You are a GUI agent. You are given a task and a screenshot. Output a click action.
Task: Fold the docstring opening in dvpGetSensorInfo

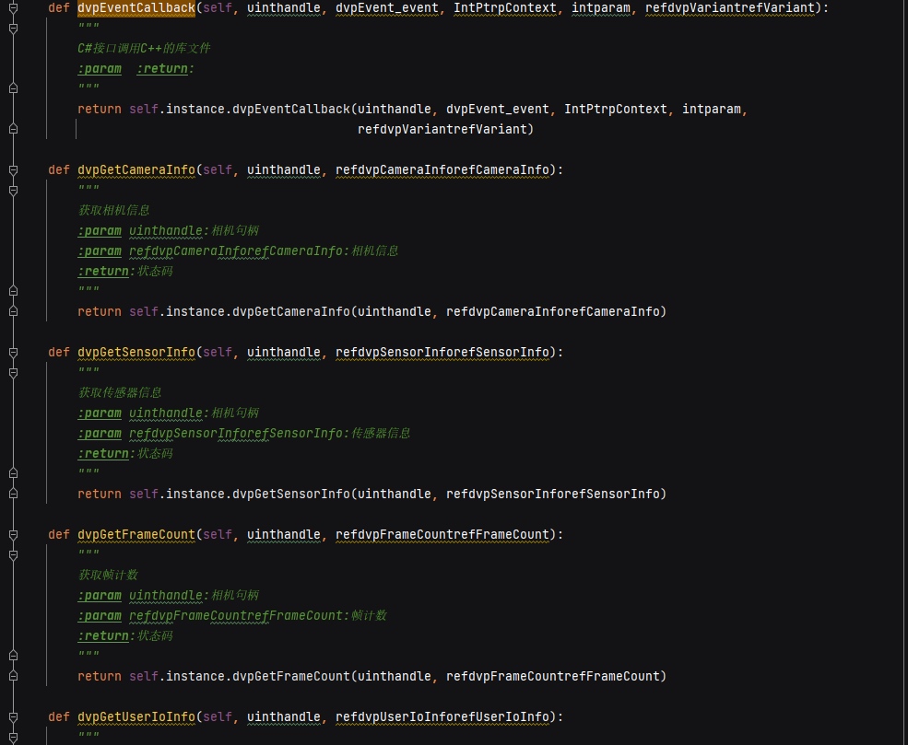click(13, 373)
